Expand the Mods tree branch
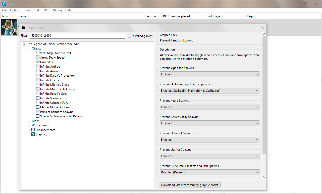Image resolution: width=322 pixels, height=194 pixels. 29,121
